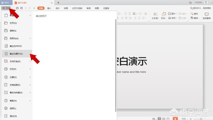
Task: Expand the 分享 submenu arrow
Action: coord(30,77)
